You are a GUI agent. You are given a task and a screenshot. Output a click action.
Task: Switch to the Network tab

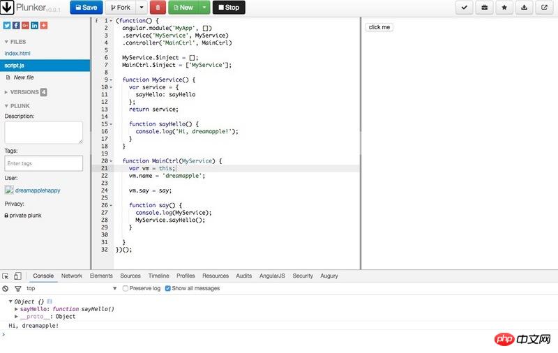(x=71, y=276)
